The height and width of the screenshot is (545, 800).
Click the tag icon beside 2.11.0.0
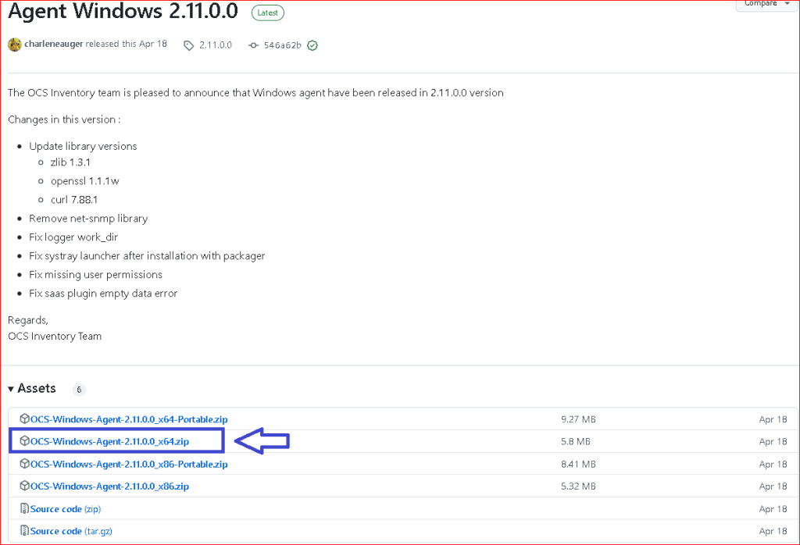(x=189, y=45)
